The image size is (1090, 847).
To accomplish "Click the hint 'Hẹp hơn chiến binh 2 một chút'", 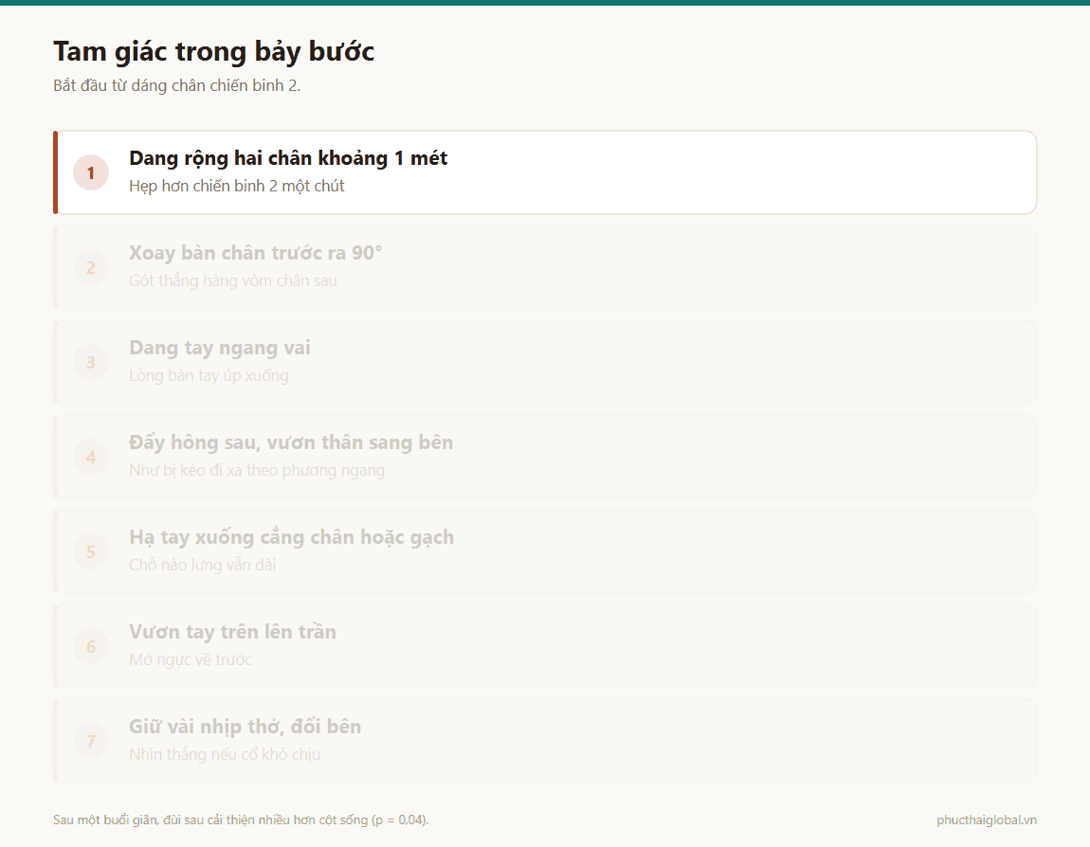I will pyautogui.click(x=236, y=187).
